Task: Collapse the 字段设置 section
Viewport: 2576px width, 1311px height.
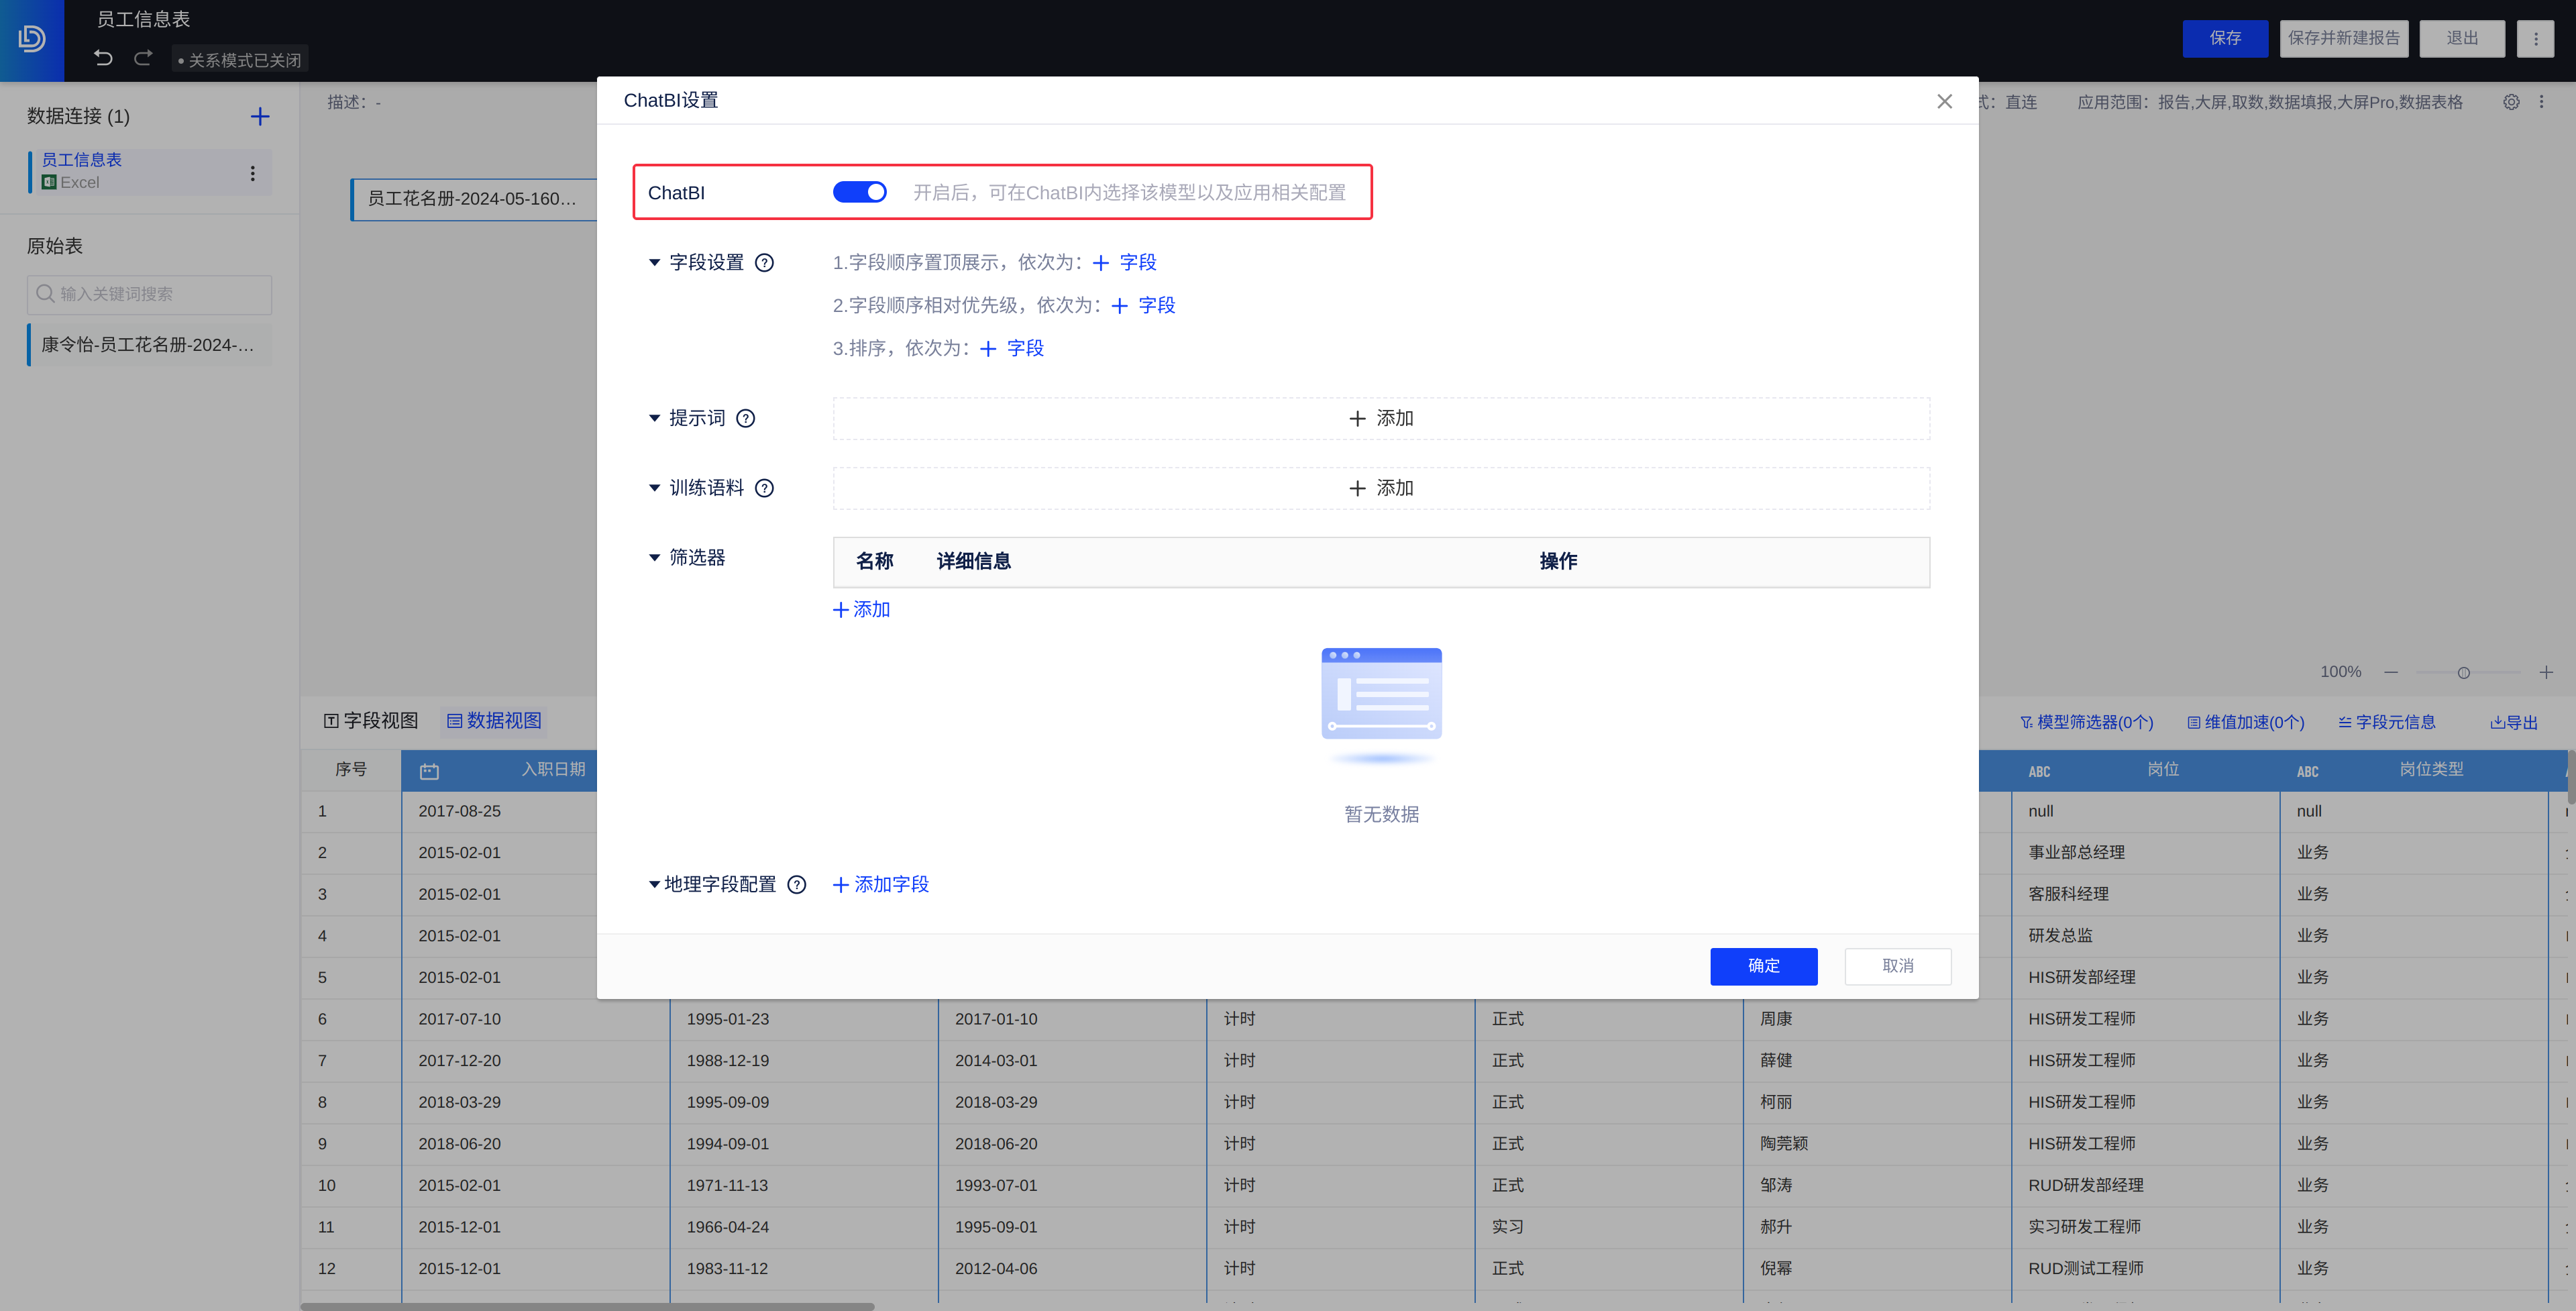Action: [654, 263]
